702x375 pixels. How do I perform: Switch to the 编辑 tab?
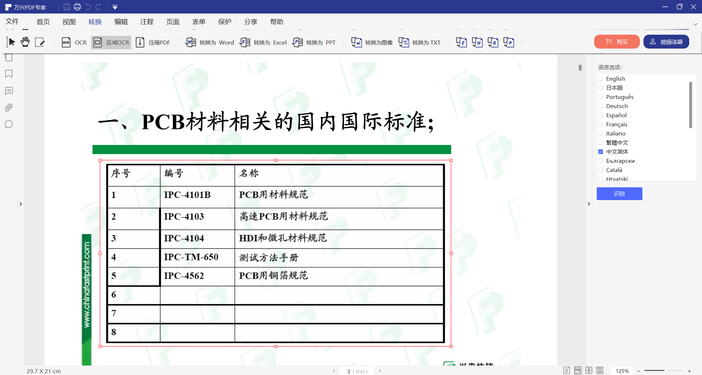coord(121,22)
